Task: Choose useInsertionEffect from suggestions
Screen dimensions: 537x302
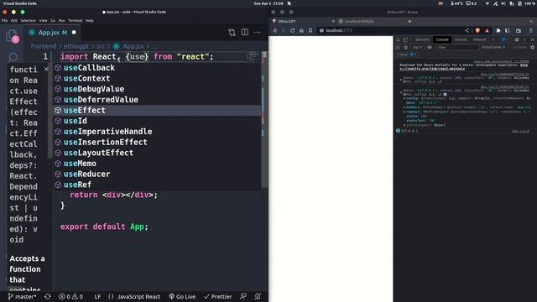Action: coord(157,142)
